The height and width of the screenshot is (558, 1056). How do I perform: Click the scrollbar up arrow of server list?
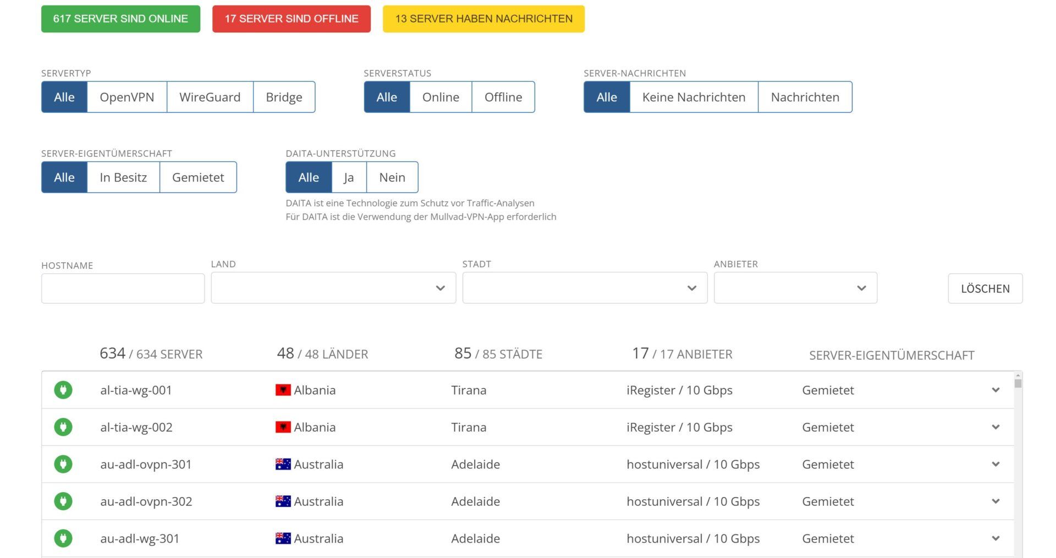(1018, 375)
